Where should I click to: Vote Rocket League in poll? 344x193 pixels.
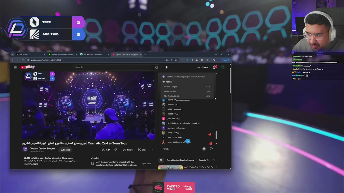click(187, 87)
